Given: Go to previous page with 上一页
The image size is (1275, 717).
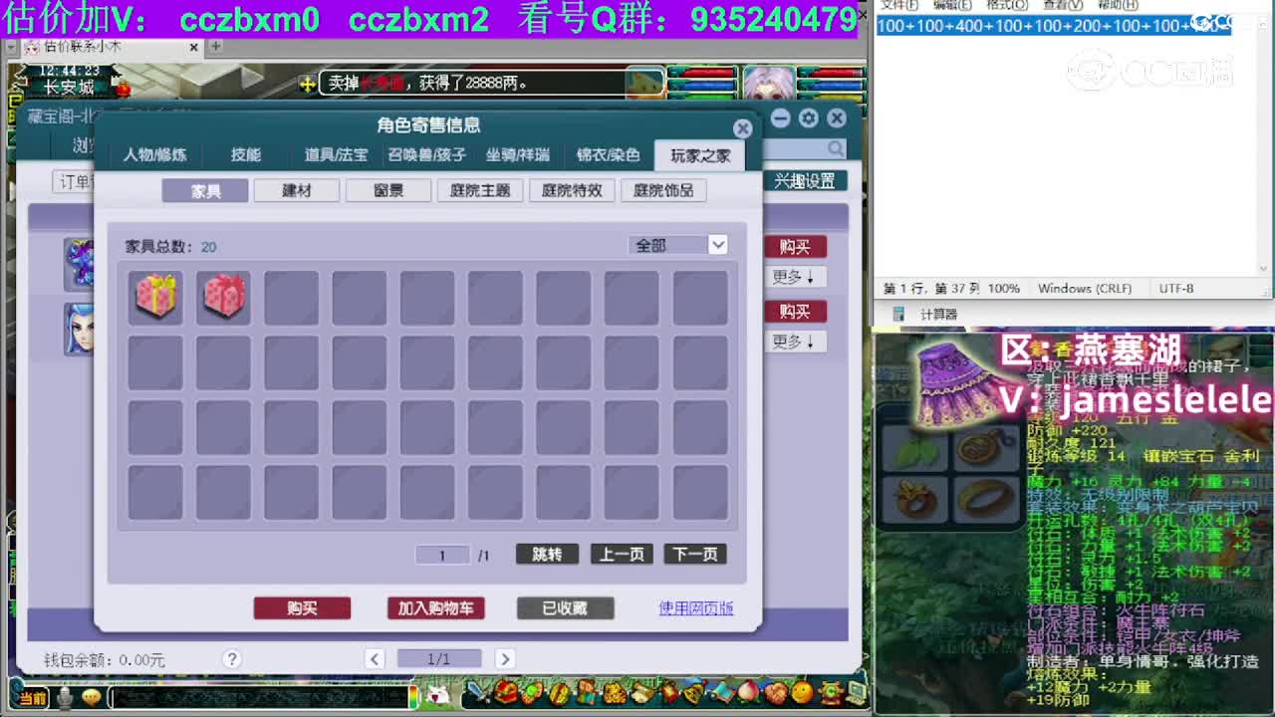Looking at the screenshot, I should [622, 555].
